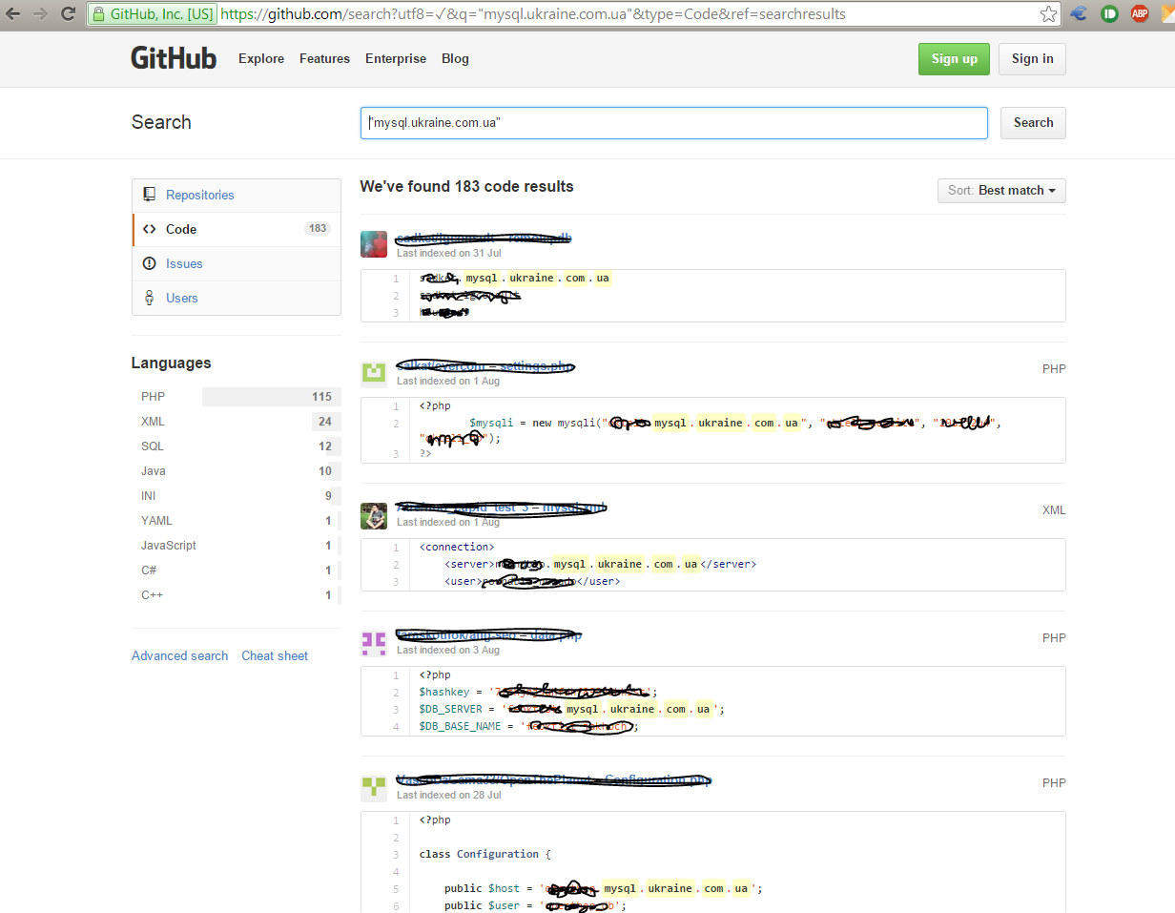Open avatar of Configuration.php result
Viewport: 1175px width, 913px height.
pos(374,788)
